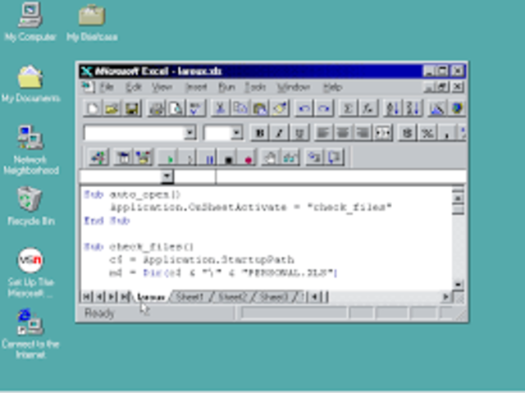Run the Spelling check icon
Viewport: 525px width, 393px height.
tap(195, 108)
